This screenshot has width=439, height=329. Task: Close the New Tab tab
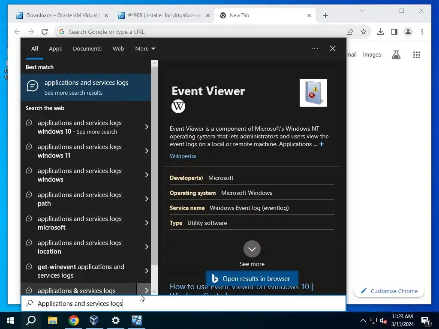click(x=309, y=15)
